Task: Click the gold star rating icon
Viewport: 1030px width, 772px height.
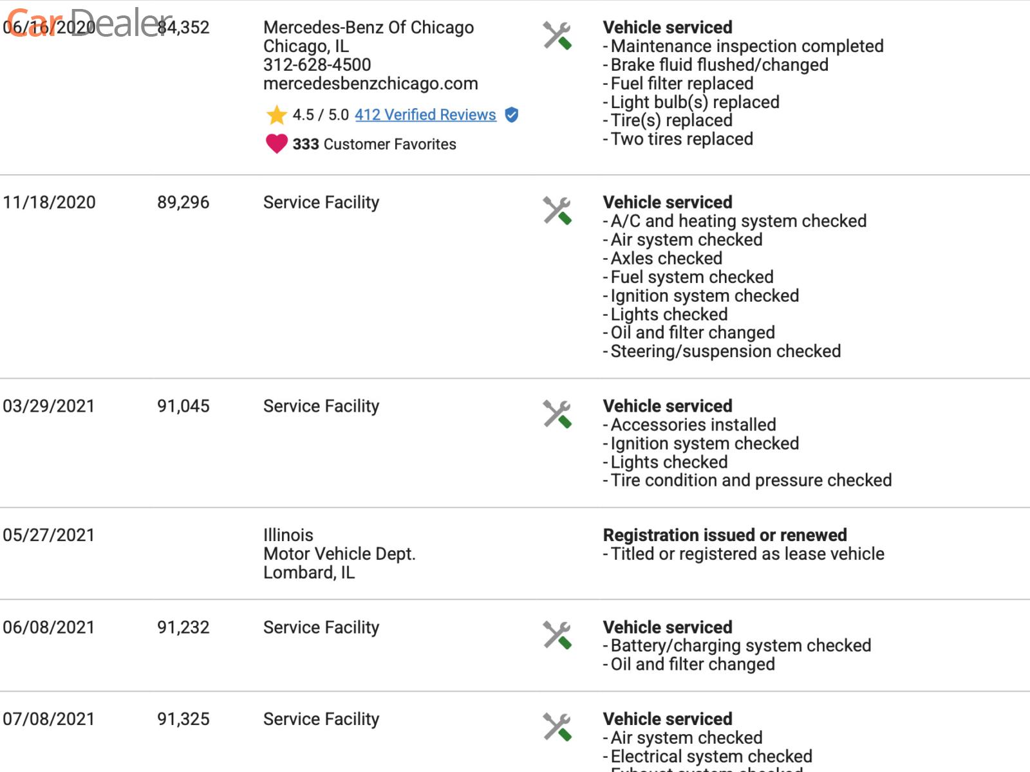Action: point(276,115)
